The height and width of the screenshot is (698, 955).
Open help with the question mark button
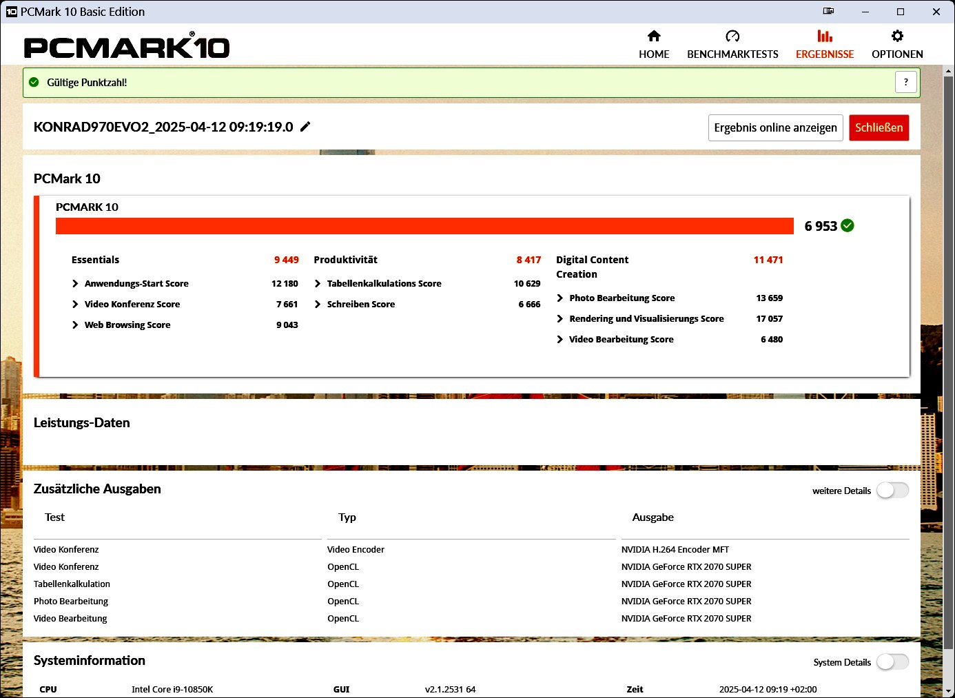906,82
